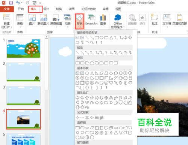Screen dimensions: 188x145
Task: Click the Save icon in quick access toolbar
Action: (11, 3)
